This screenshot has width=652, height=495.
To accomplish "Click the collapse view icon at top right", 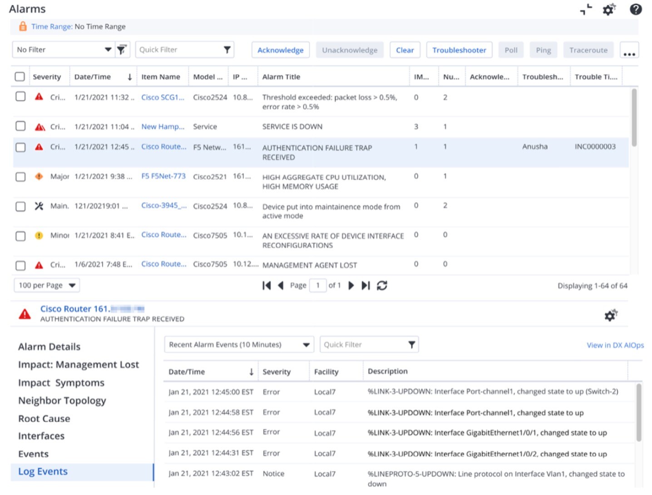I will tap(586, 9).
